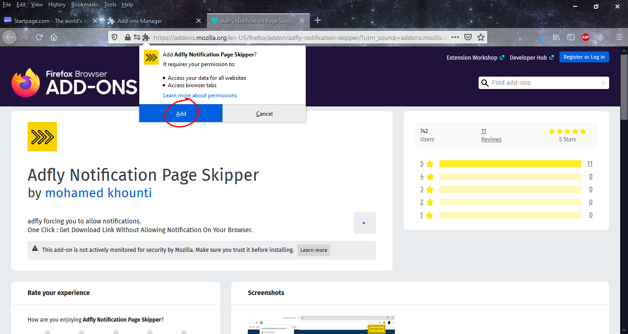Click the warning triangle in security notice
The image size is (628, 334).
point(35,249)
